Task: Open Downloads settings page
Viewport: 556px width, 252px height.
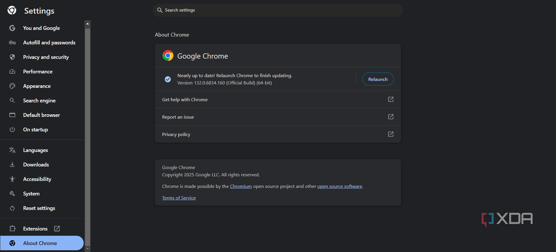Action: pyautogui.click(x=42, y=165)
